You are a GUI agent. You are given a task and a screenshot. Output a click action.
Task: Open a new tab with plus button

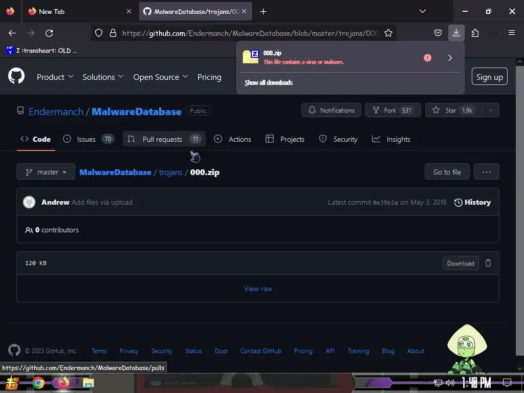[x=264, y=12]
